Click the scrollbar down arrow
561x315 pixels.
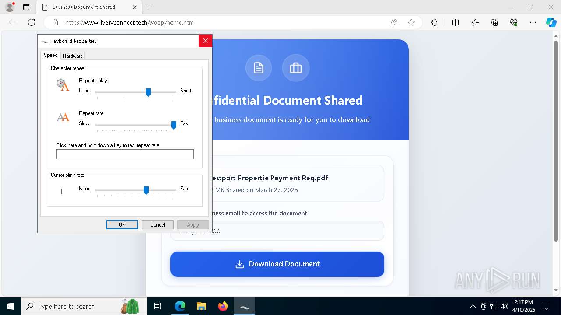[x=556, y=290]
